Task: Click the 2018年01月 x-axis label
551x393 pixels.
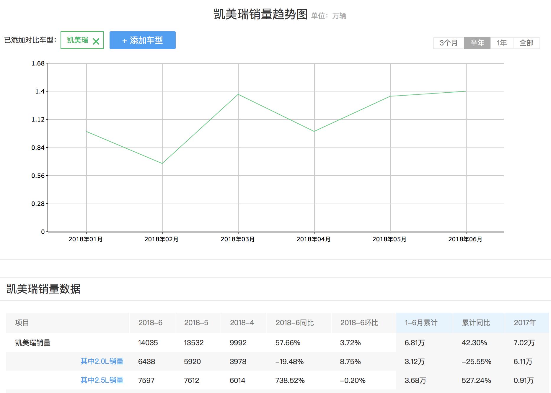Action: (86, 239)
